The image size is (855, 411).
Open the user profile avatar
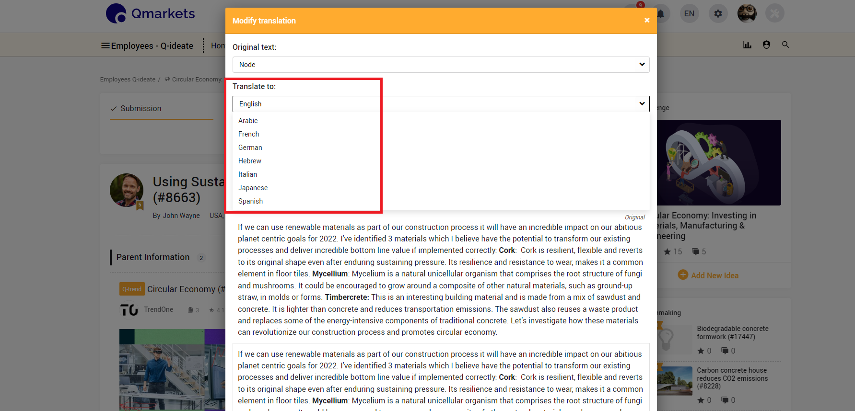coord(747,13)
